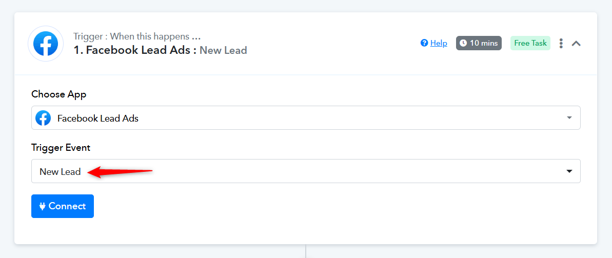The height and width of the screenshot is (258, 612).
Task: Click the large Facebook logo in header
Action: pos(46,44)
